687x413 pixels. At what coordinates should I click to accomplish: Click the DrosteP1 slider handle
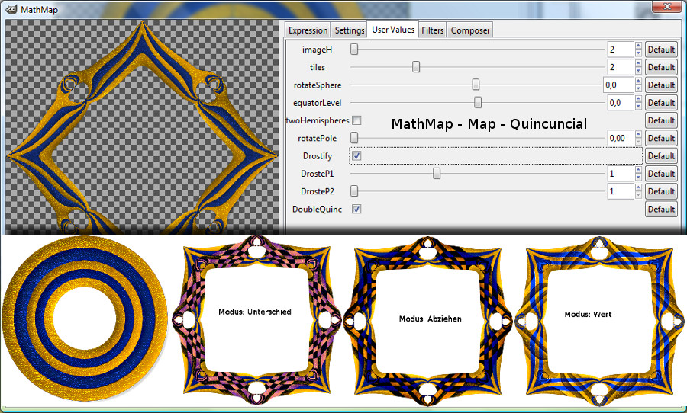tap(437, 173)
